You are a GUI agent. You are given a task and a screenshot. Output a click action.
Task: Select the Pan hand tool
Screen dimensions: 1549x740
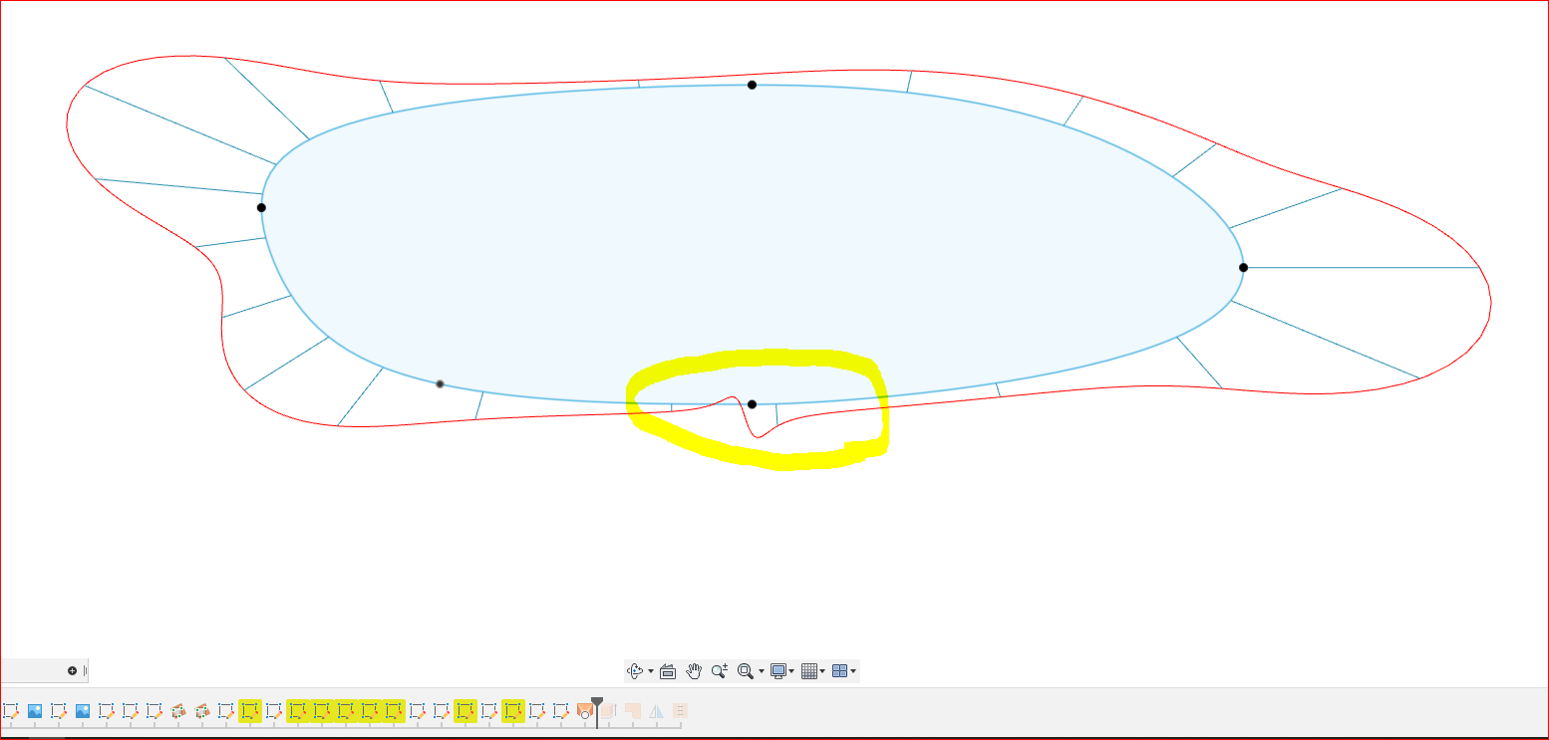point(694,671)
